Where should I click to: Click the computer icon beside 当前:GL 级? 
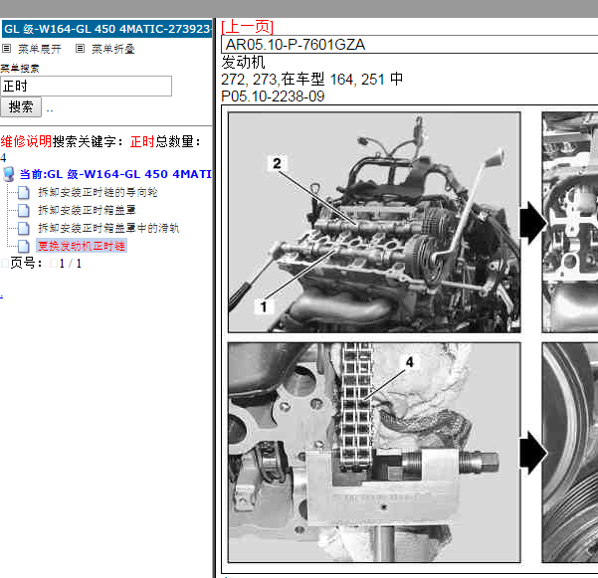click(x=8, y=174)
